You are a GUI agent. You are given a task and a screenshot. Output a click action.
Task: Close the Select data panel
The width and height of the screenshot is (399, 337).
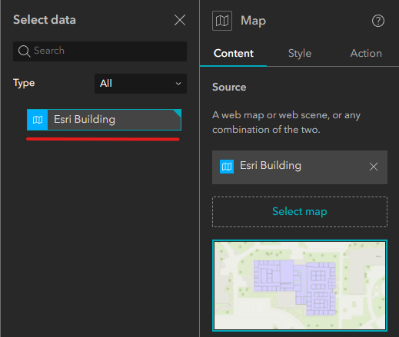tap(180, 20)
